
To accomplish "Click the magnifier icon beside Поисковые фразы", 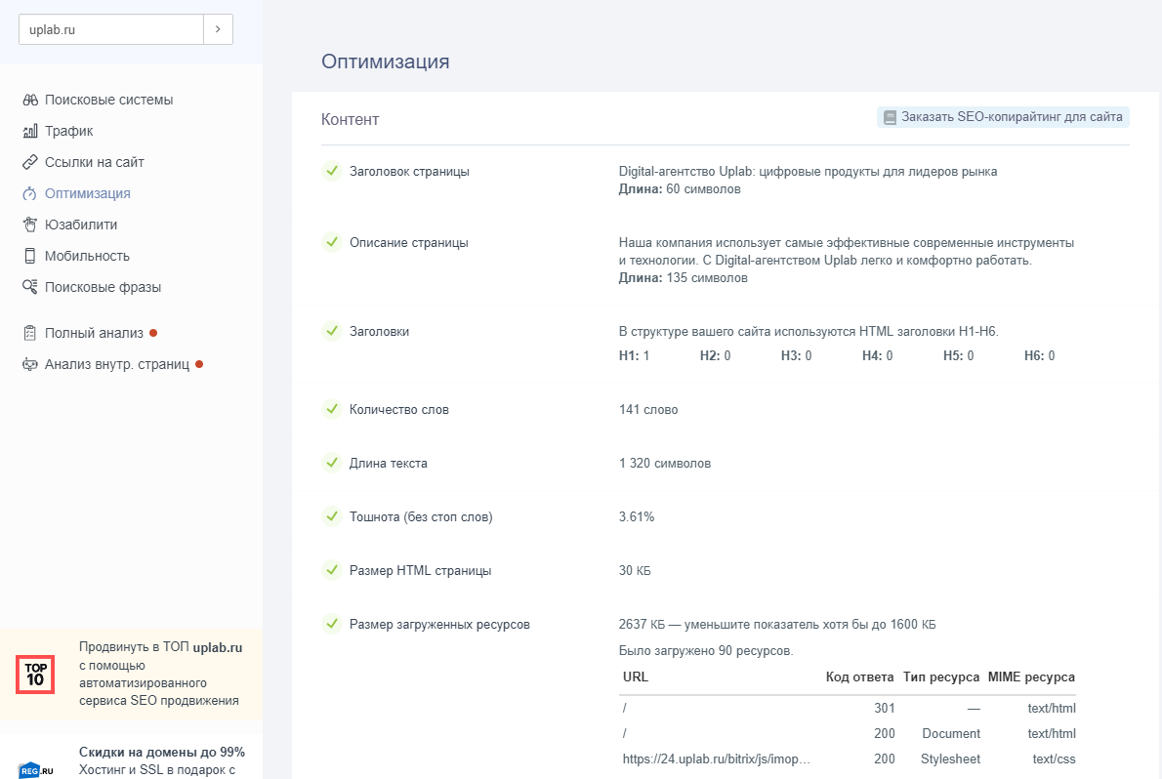I will 29,286.
